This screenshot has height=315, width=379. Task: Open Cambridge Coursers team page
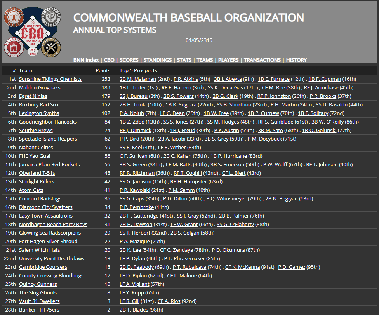click(x=43, y=267)
